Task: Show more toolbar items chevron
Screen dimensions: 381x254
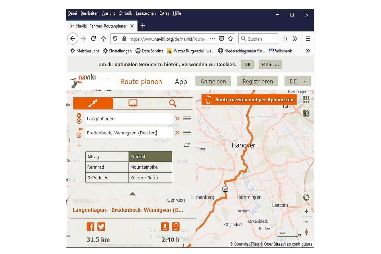Action: (295, 39)
